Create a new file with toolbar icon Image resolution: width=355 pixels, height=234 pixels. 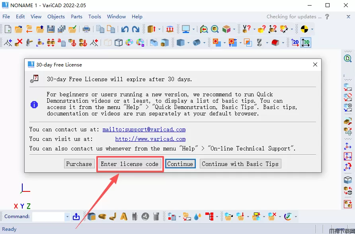click(8, 29)
